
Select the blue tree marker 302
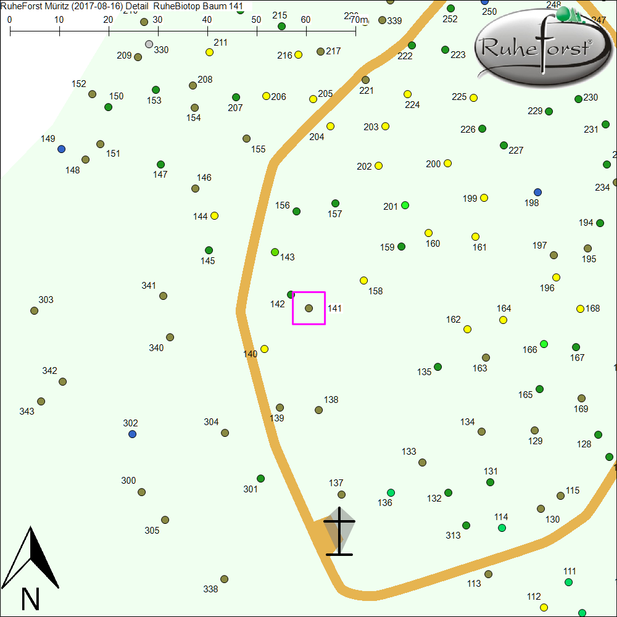point(132,434)
